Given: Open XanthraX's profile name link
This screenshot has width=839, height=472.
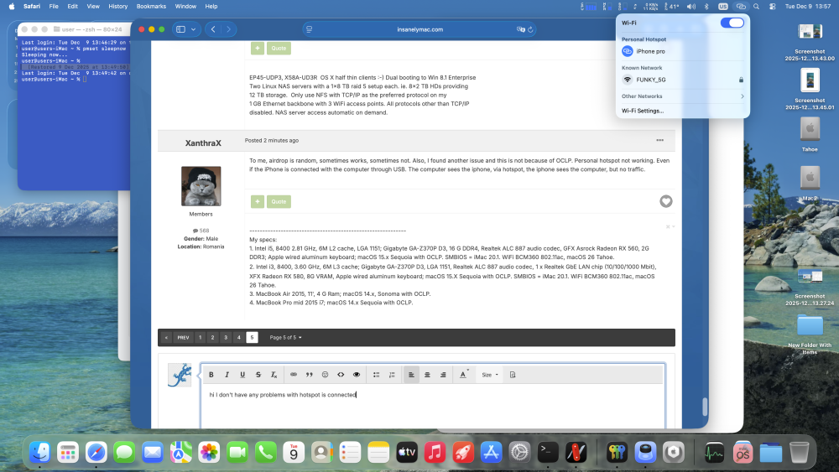Looking at the screenshot, I should click(203, 143).
